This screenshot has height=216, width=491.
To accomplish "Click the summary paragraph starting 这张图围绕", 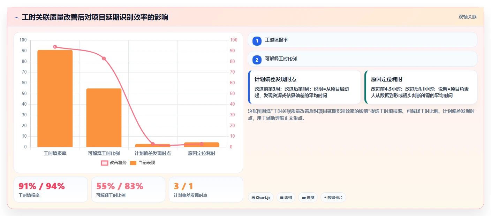I will click(x=361, y=115).
